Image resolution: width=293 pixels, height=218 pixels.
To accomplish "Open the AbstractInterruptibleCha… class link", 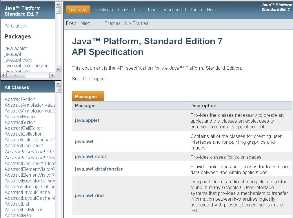I will click(30, 186).
